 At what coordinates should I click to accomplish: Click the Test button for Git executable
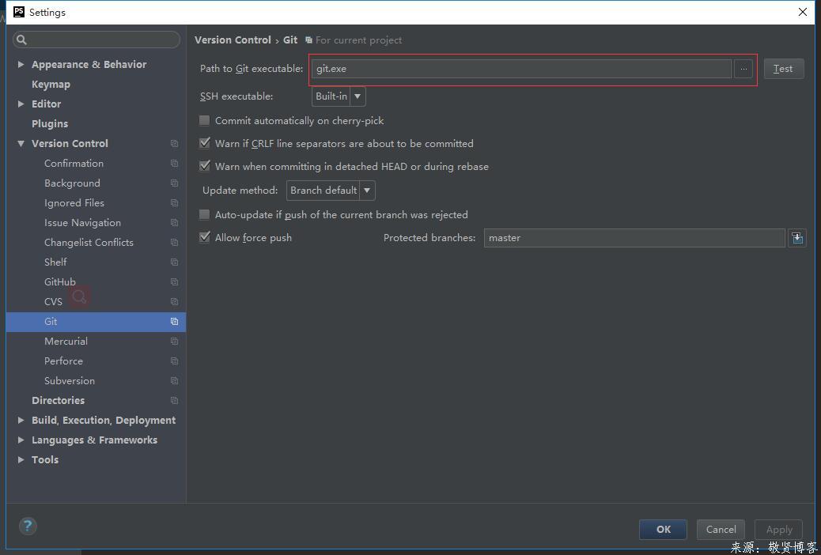click(783, 69)
